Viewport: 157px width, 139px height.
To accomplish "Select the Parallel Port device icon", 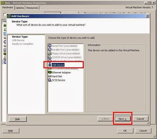I will [50, 50].
